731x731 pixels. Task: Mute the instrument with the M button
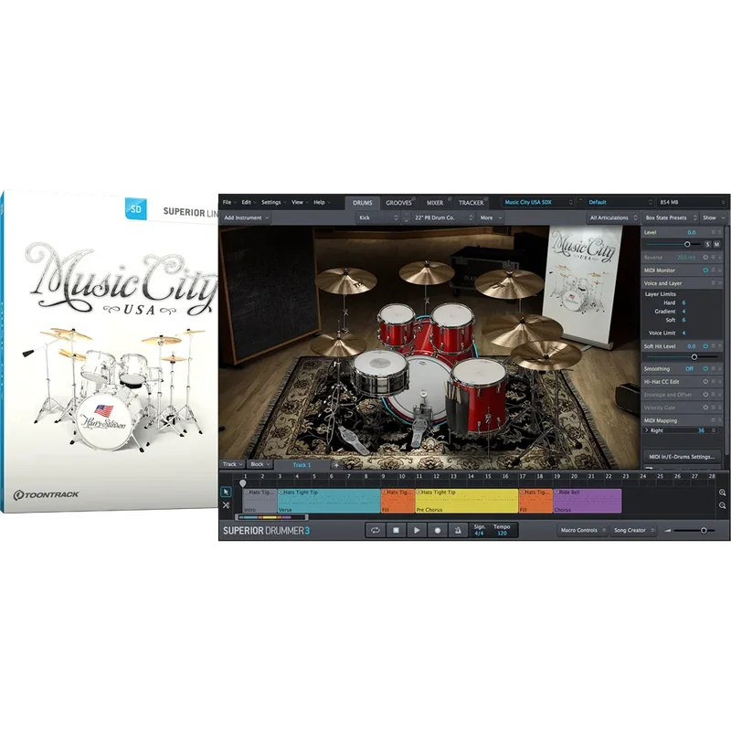click(x=716, y=244)
